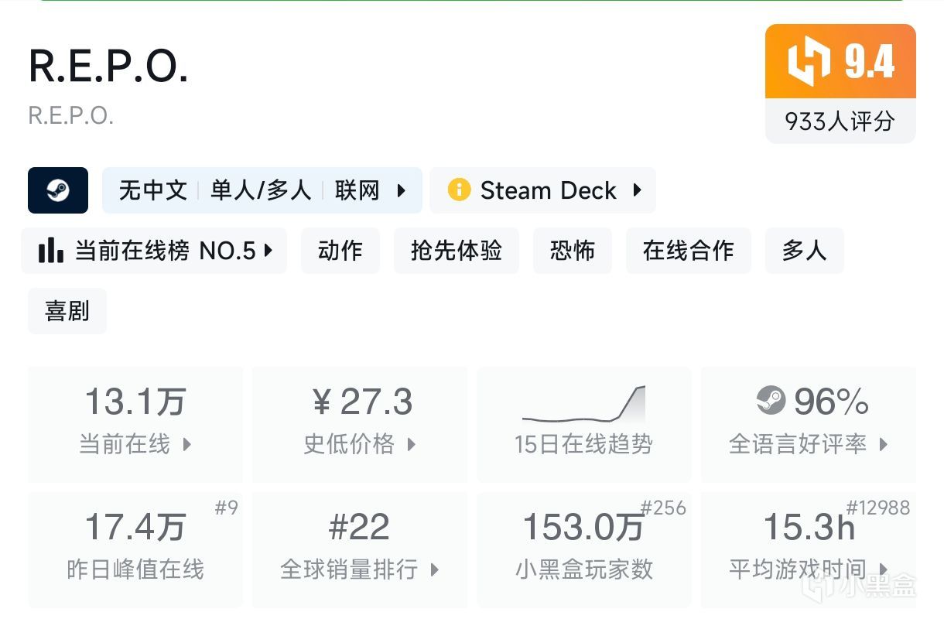Select the 抢先体验 tag
Image resolution: width=944 pixels, height=619 pixels.
coord(457,251)
